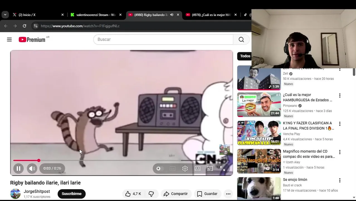Open options menu for hamburguesa video
The image size is (356, 201).
coord(340,96)
